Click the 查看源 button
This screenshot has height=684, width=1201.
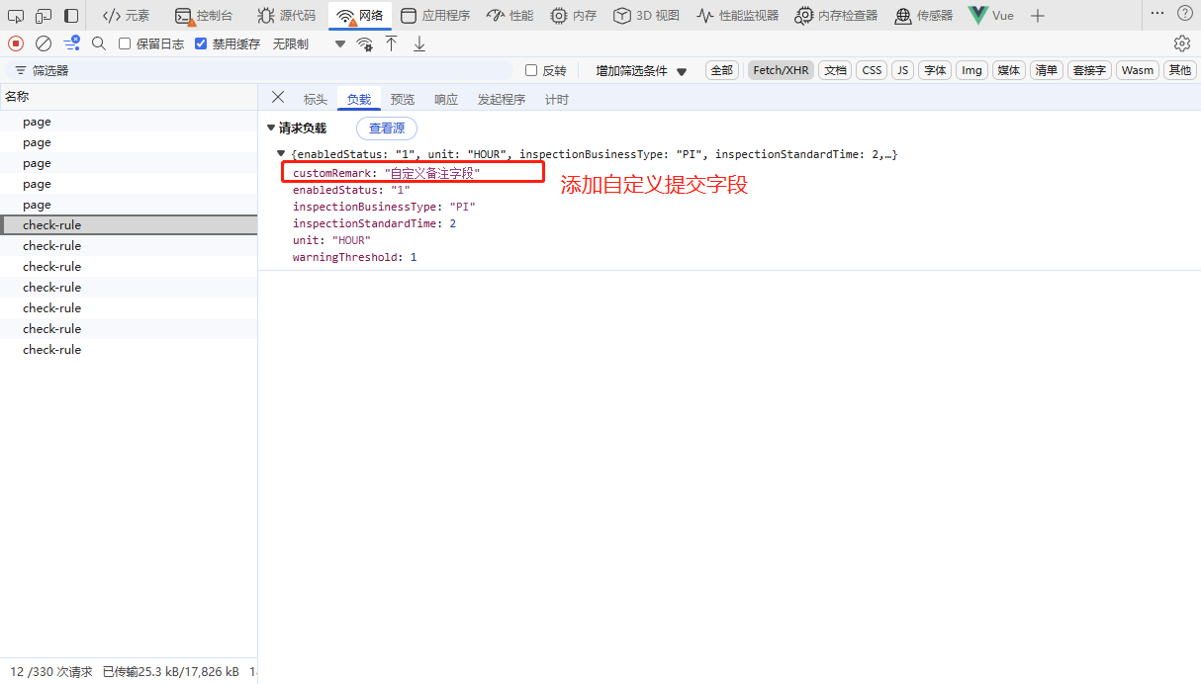click(386, 128)
